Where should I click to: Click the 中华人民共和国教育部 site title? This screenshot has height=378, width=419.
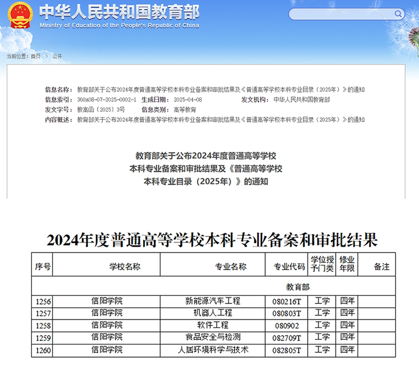[x=120, y=12]
